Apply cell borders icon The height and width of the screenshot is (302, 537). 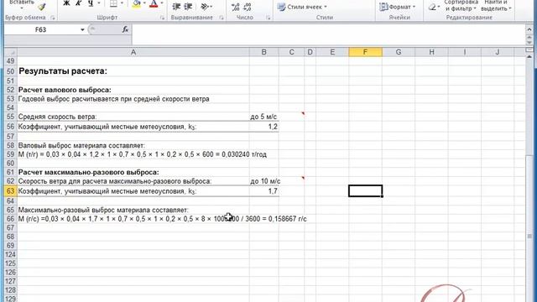click(x=113, y=3)
